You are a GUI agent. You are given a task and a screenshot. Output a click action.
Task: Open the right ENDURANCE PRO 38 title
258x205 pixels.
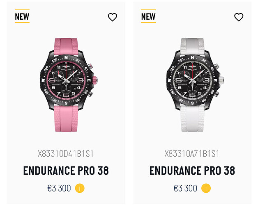[192, 171]
